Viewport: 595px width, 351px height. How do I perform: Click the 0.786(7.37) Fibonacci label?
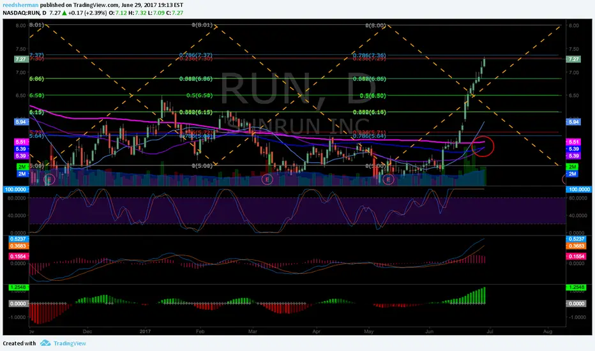tap(196, 55)
